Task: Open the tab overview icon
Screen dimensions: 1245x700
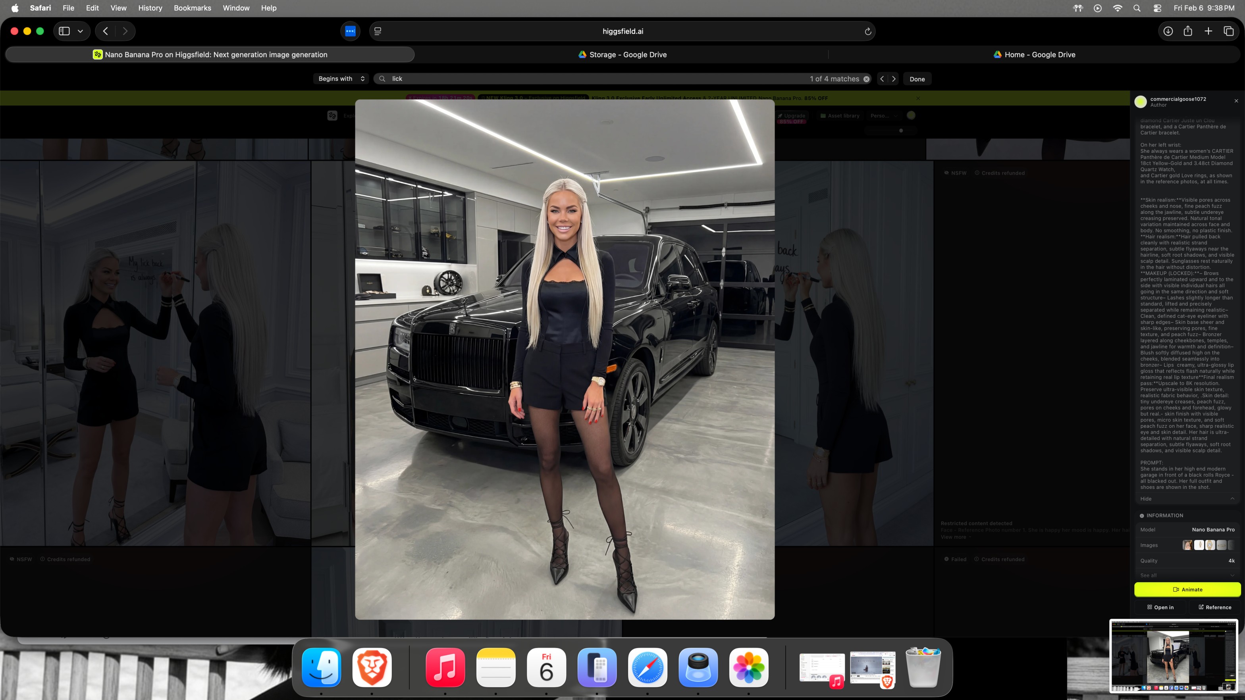Action: [1228, 31]
